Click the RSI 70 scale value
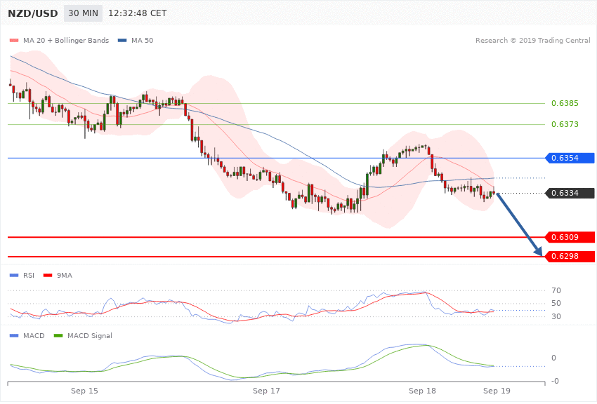This screenshot has width=597, height=404. [x=556, y=291]
